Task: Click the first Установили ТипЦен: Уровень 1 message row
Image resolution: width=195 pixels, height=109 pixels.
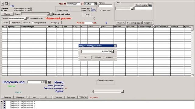Action: click(22, 102)
